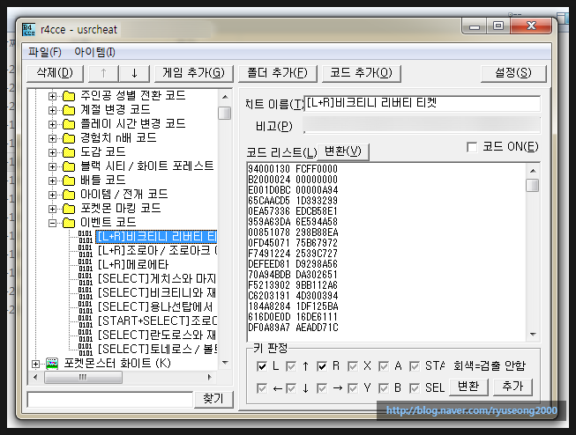Uncheck the R key checkbox

coord(322,366)
